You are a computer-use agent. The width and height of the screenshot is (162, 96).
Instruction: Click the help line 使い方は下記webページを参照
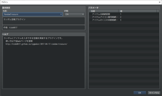coord(19,41)
